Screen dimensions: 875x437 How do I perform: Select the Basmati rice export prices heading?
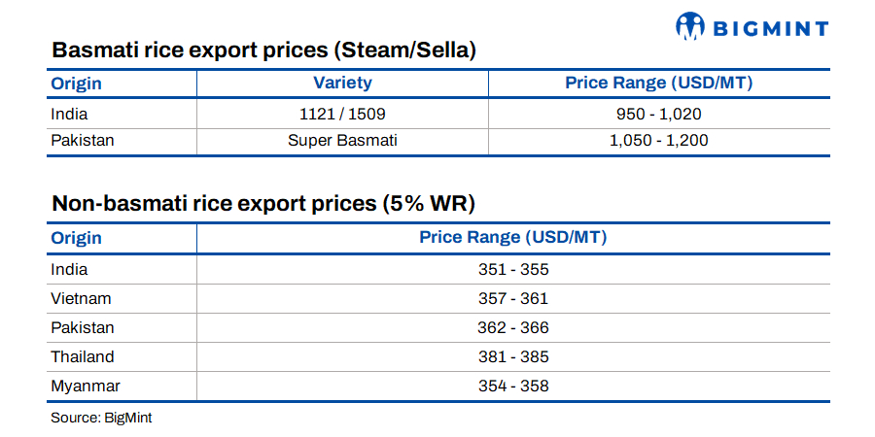coord(263,50)
